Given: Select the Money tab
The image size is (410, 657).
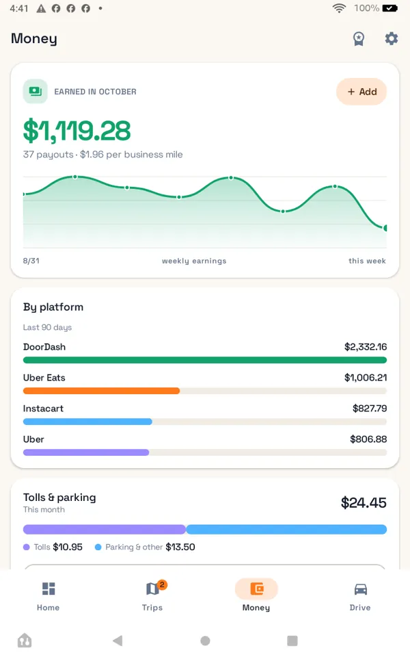Looking at the screenshot, I should coord(256,596).
